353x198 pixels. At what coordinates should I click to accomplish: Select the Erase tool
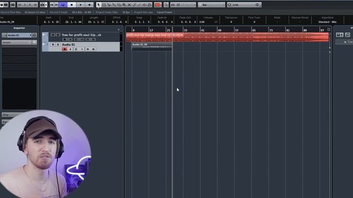click(119, 5)
